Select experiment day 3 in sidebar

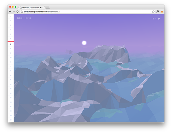11,25
